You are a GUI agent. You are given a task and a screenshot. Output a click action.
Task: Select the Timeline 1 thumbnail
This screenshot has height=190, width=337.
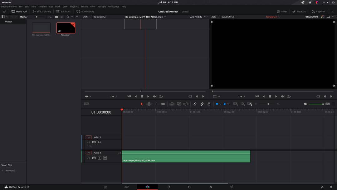[66, 28]
